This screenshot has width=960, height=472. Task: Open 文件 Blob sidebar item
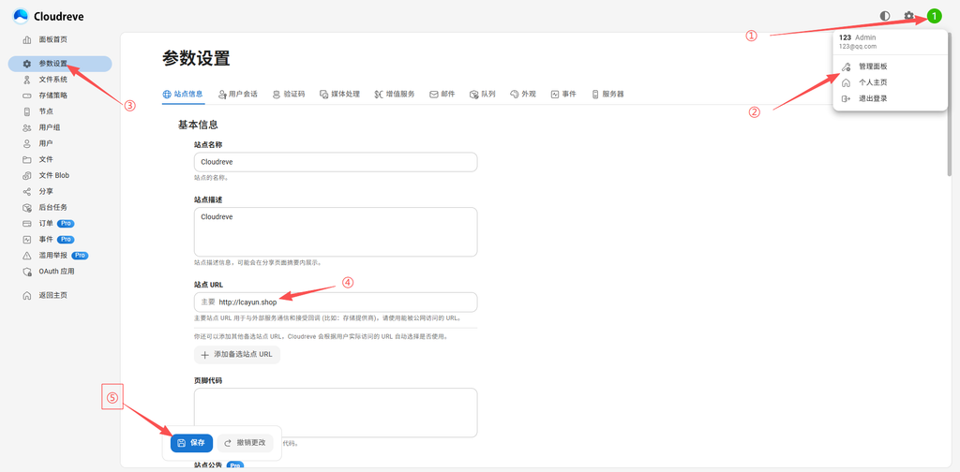tap(60, 175)
